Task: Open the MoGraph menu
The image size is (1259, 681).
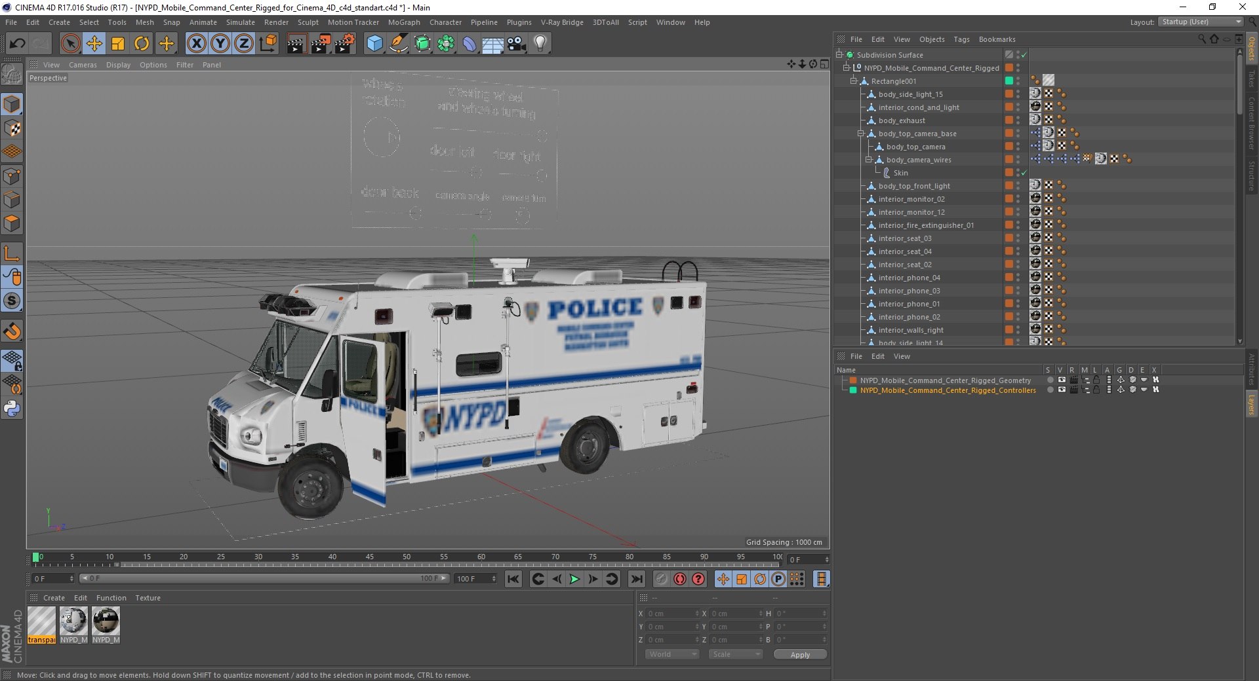Action: 404,22
